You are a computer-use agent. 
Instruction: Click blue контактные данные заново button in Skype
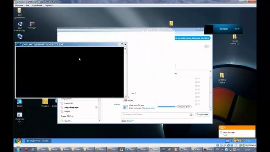coord(192,38)
